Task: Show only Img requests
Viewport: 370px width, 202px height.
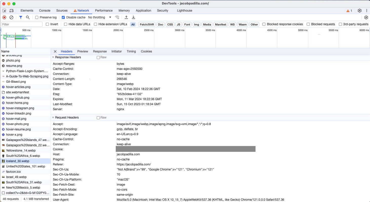Action: click(x=197, y=24)
